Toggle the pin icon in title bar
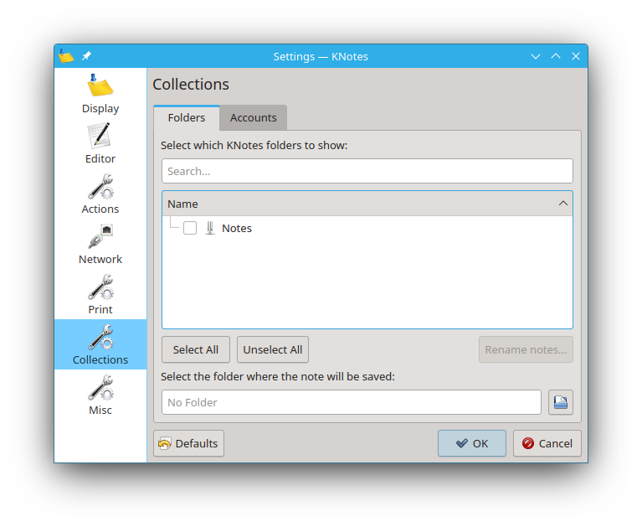Image resolution: width=642 pixels, height=527 pixels. pos(86,56)
